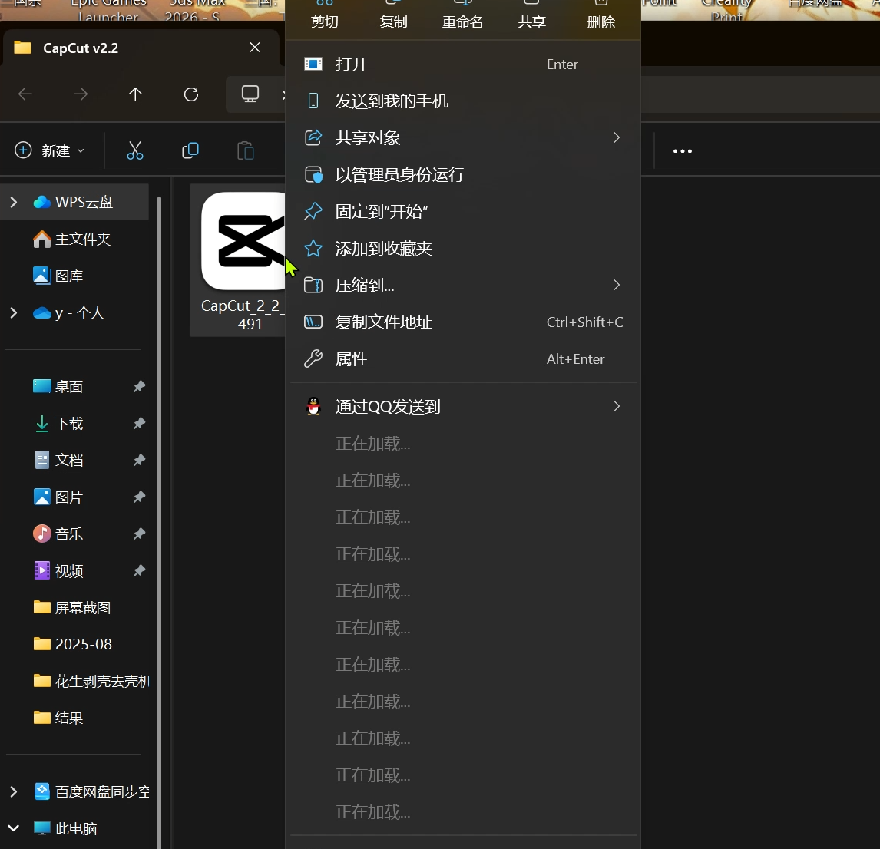Open the 2025-08 folder in sidebar
The height and width of the screenshot is (849, 880).
[x=72, y=643]
